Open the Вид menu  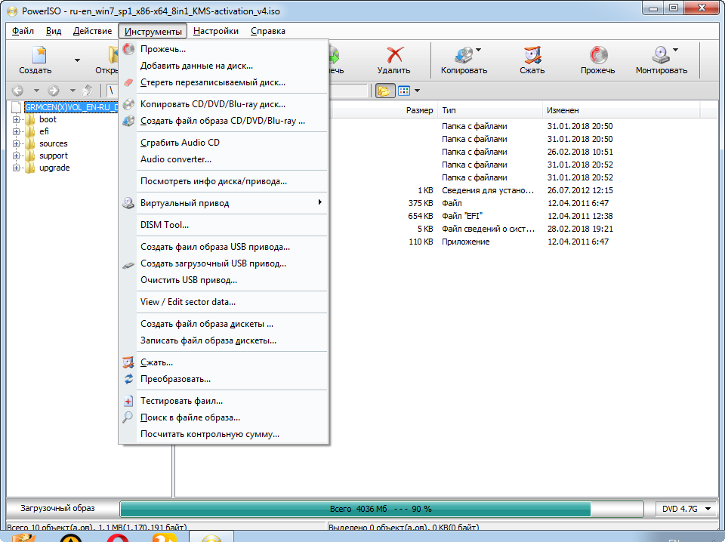pos(54,31)
